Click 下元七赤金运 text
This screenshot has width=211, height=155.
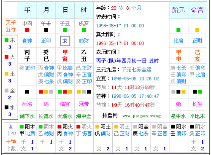point(136,69)
